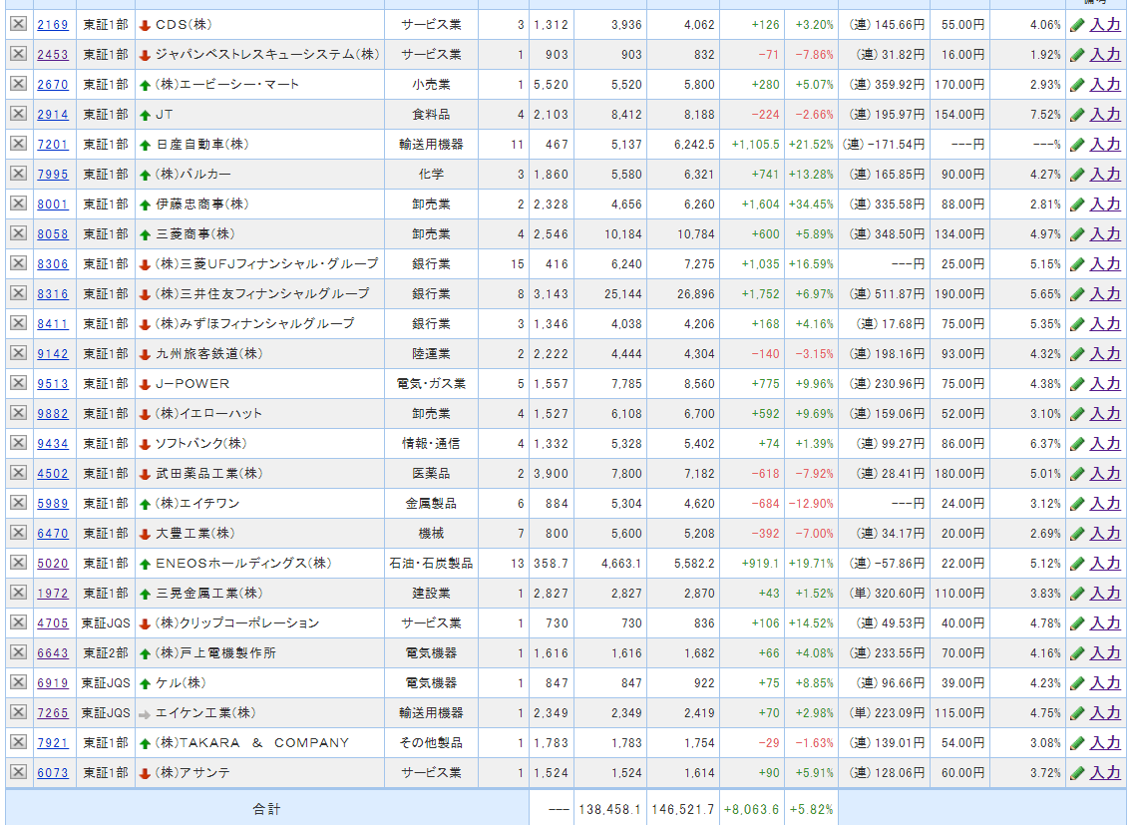The height and width of the screenshot is (825, 1137).
Task: Click the その他製品 sector cell
Action: tap(432, 743)
